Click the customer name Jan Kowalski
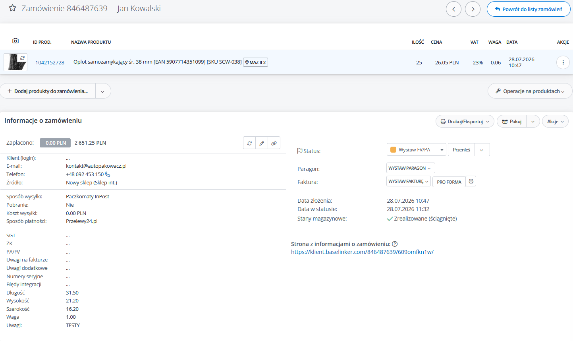The image size is (573, 341). coord(139,8)
